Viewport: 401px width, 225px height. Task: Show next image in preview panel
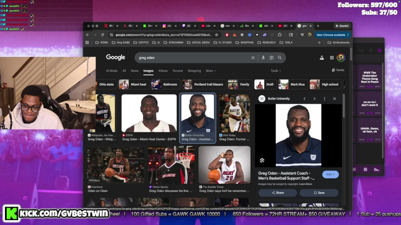[x=314, y=99]
